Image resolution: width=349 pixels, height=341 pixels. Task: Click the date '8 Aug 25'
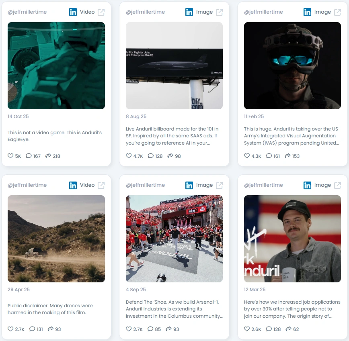[136, 116]
